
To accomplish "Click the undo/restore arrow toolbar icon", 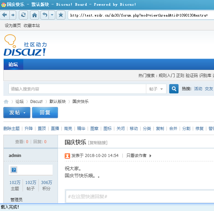I will (x=45, y=15).
